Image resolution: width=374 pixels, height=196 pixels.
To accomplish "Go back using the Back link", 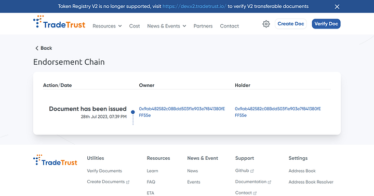I will 44,48.
